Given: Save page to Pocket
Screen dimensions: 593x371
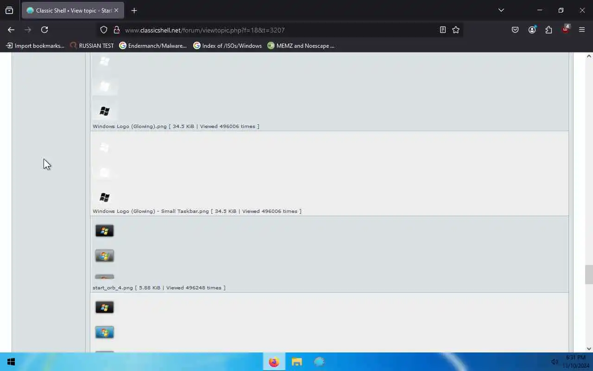Looking at the screenshot, I should (x=515, y=30).
